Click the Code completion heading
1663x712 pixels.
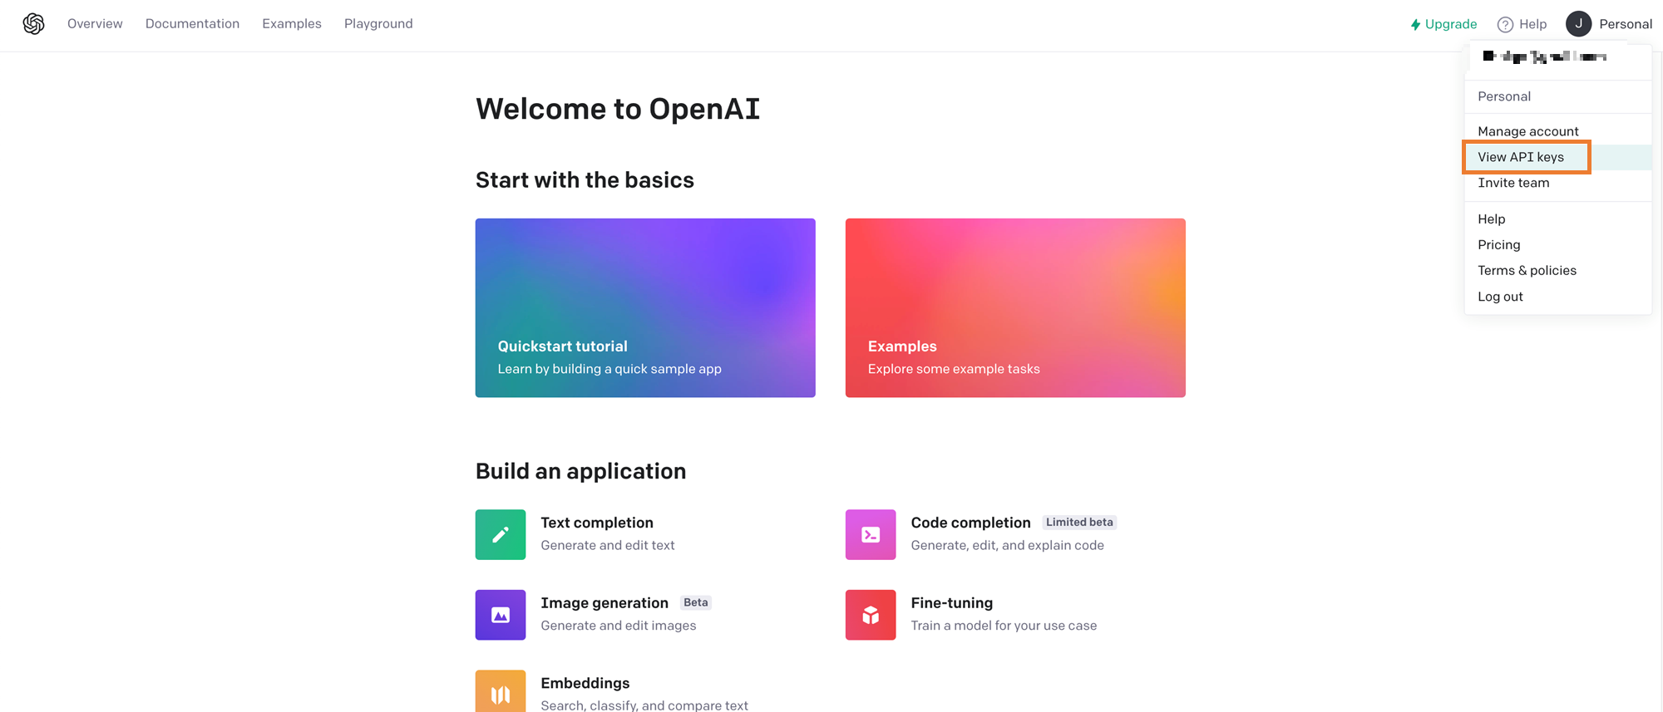(970, 523)
